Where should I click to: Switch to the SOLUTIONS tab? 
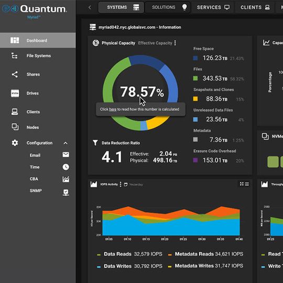(x=168, y=7)
